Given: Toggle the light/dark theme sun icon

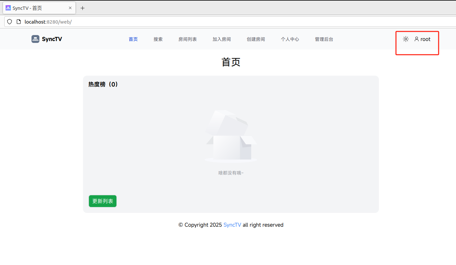Looking at the screenshot, I should pos(405,39).
